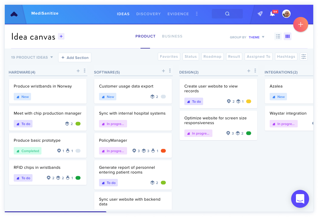Screen dimensions: 318x217
Task: Open New status on Produce wristbands in Norway
Action: 22,97
